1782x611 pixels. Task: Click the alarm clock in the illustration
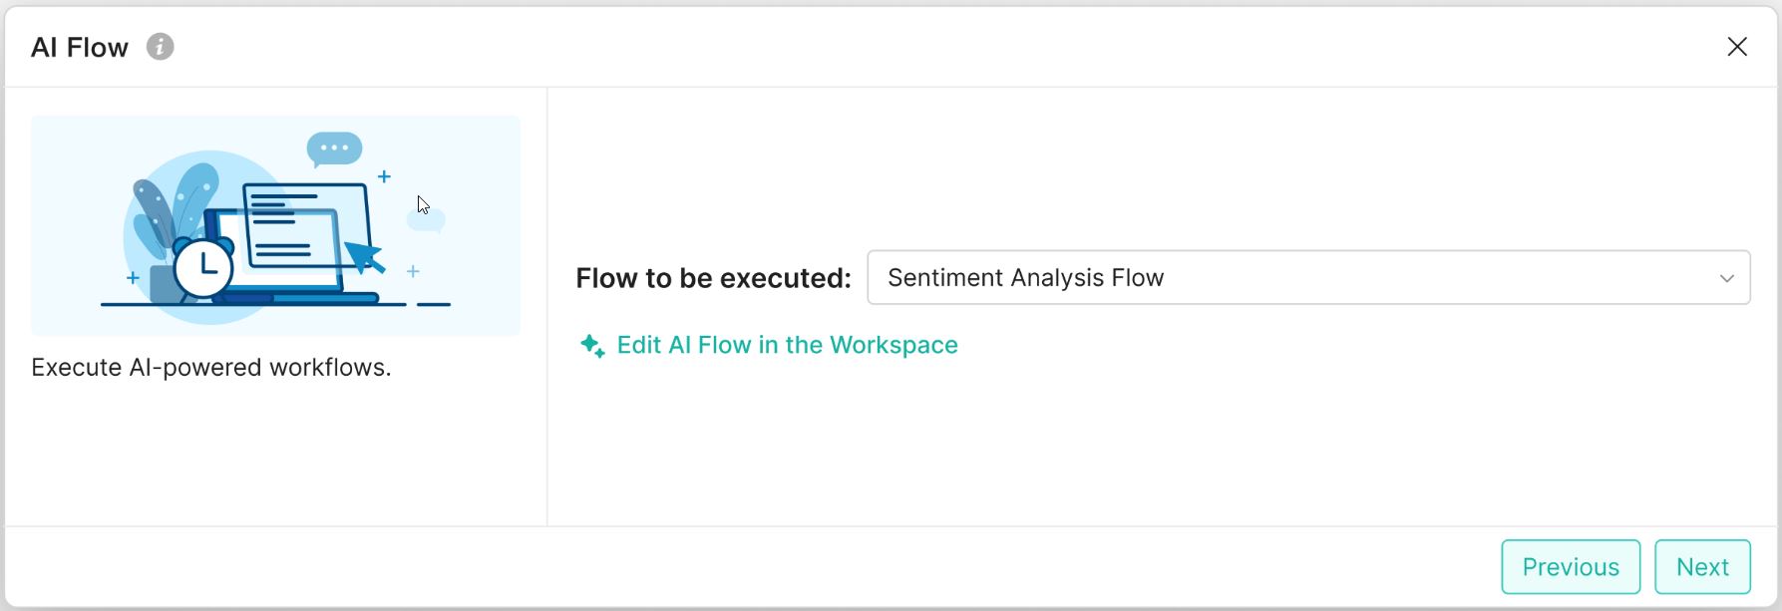pyautogui.click(x=203, y=267)
